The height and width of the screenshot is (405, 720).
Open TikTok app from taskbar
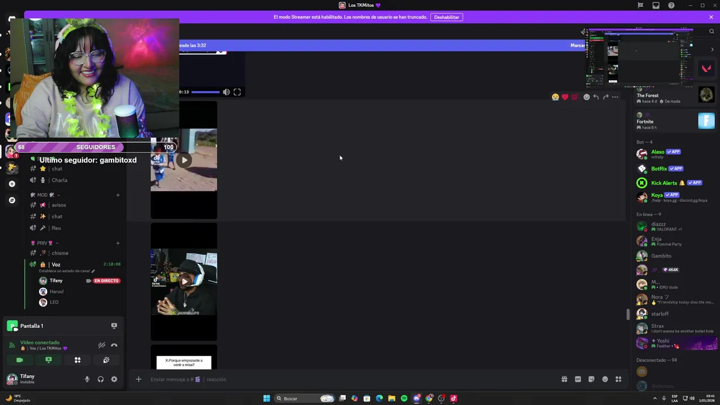[x=453, y=398]
